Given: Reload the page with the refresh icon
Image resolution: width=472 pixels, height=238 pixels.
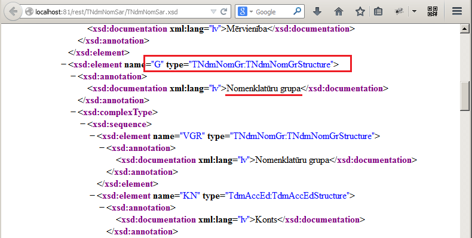Looking at the screenshot, I should (x=223, y=12).
